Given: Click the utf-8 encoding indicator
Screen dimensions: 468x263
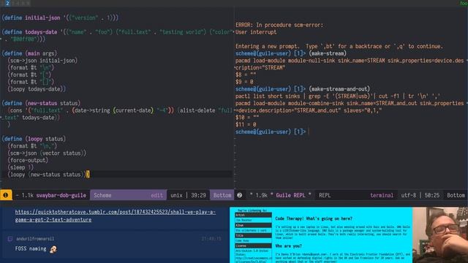Looking at the screenshot, I should [409, 195].
